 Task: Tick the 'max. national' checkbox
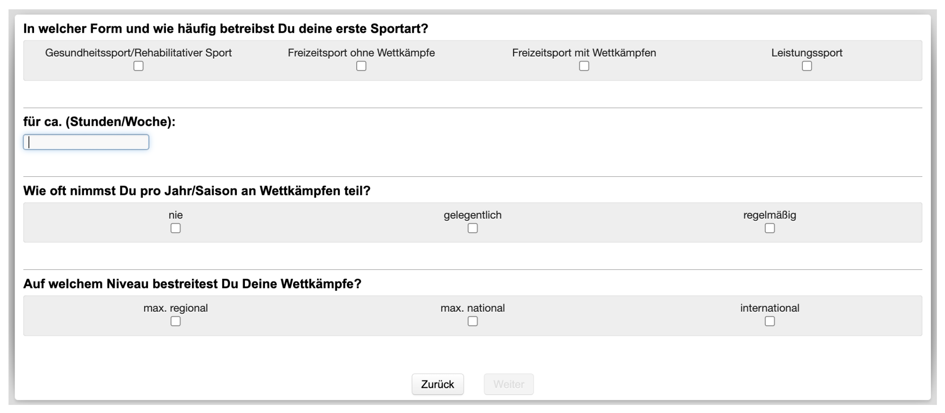[x=472, y=321]
